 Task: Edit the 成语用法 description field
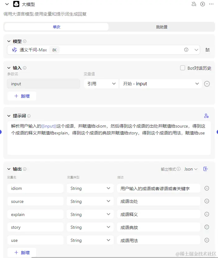[x=159, y=240]
